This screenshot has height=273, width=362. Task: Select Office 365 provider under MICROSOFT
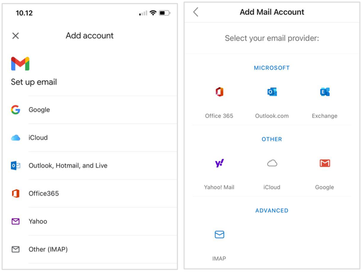point(219,92)
